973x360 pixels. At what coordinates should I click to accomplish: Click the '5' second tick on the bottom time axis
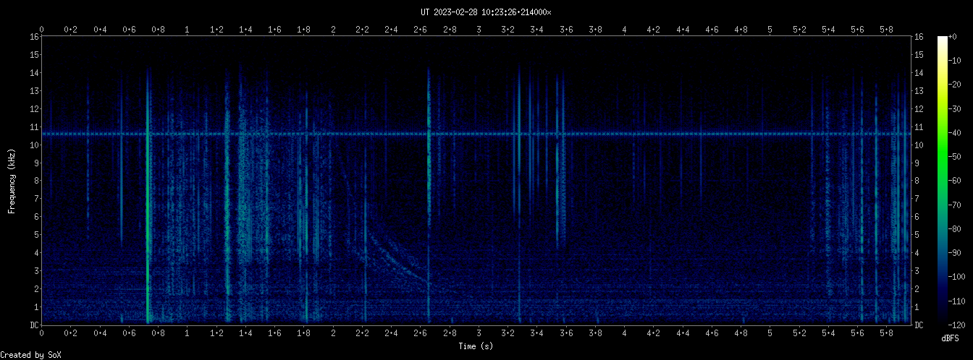click(770, 334)
